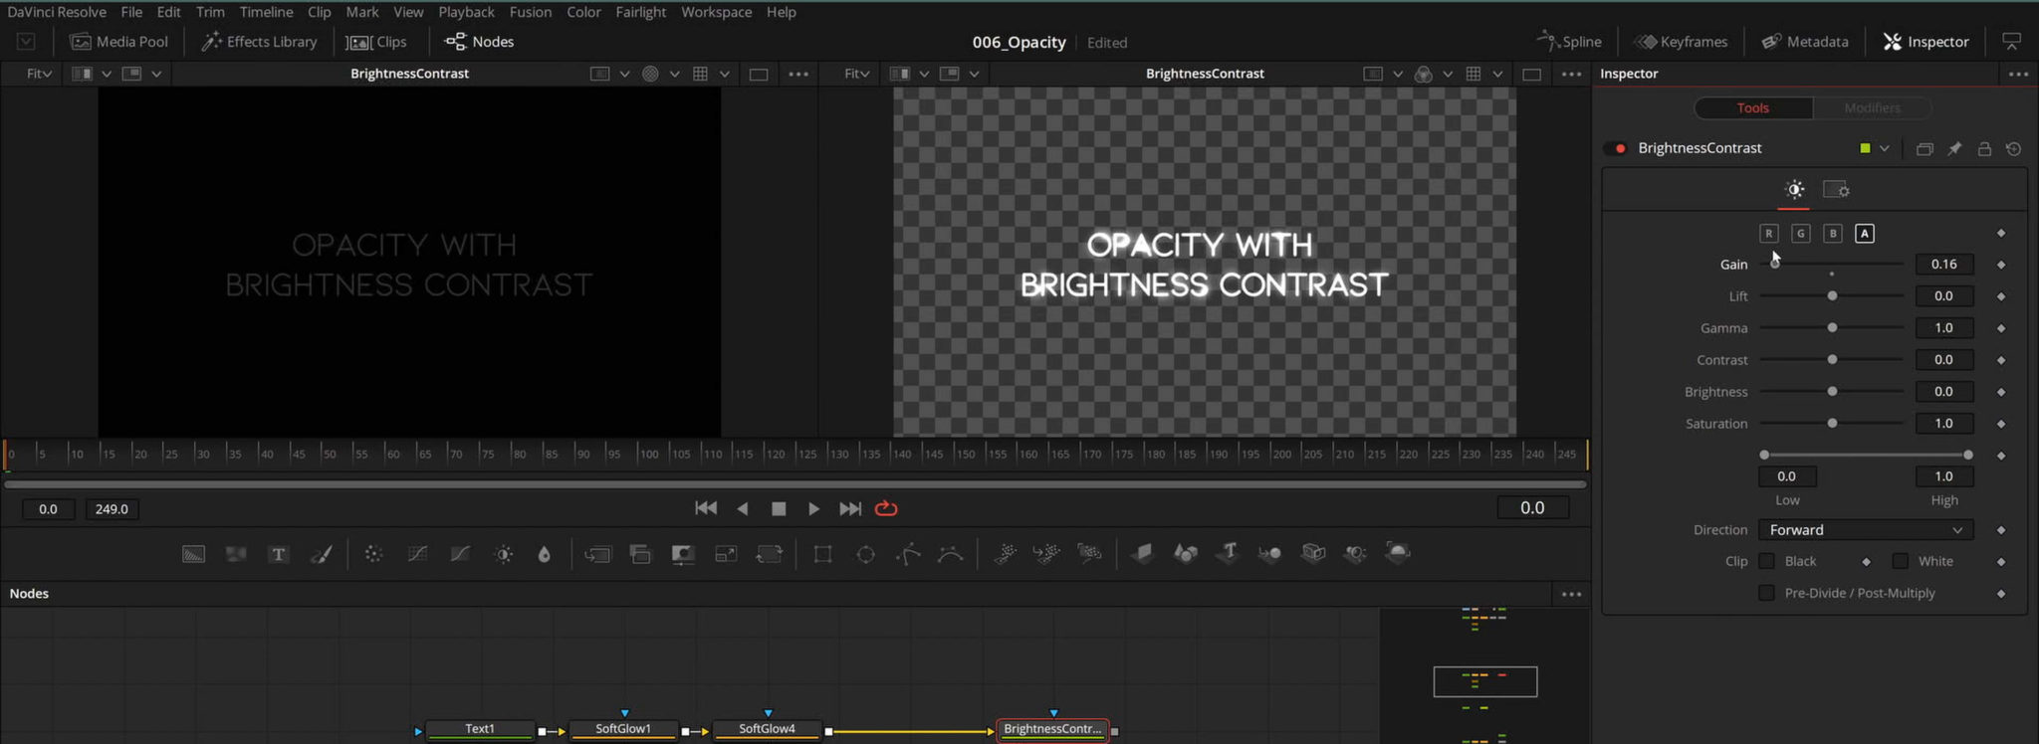Switch to the tool Settings tab icon
This screenshot has height=744, width=2039.
[1836, 189]
